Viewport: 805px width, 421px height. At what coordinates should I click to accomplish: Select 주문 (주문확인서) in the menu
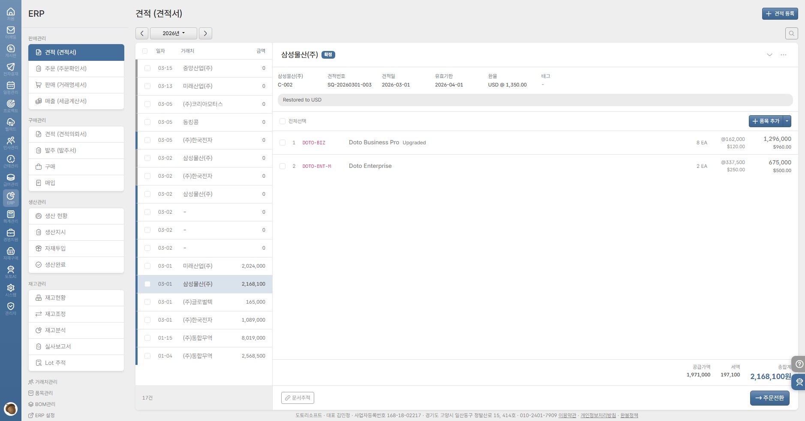pos(76,69)
